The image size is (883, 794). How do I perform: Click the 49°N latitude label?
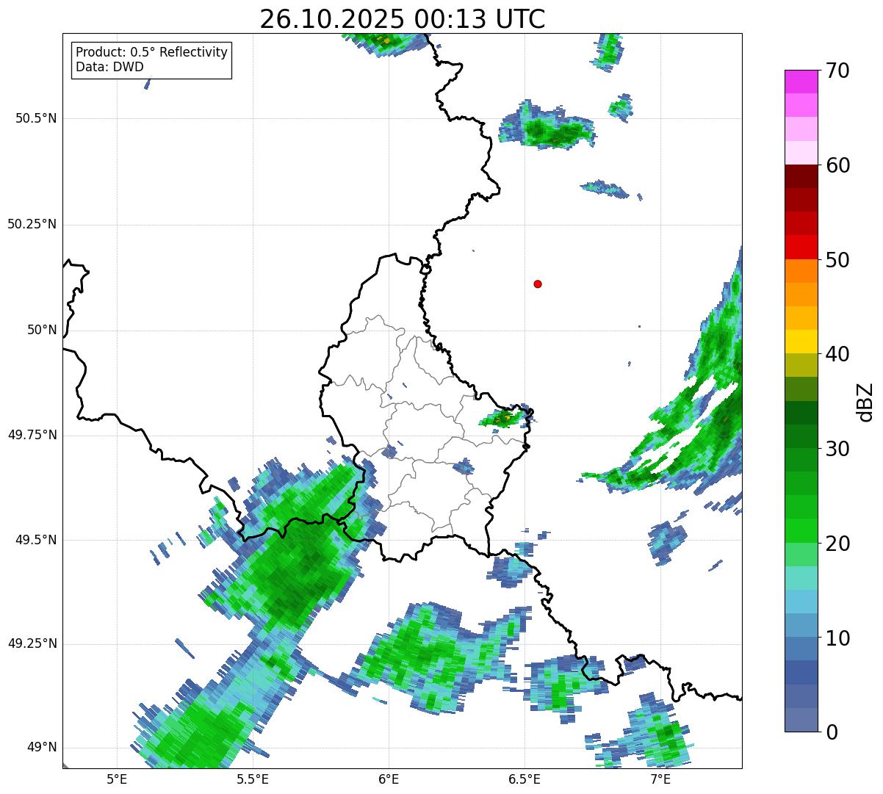point(42,747)
